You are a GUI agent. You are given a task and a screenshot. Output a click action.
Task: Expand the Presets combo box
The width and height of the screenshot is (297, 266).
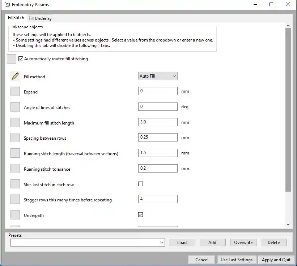162,243
